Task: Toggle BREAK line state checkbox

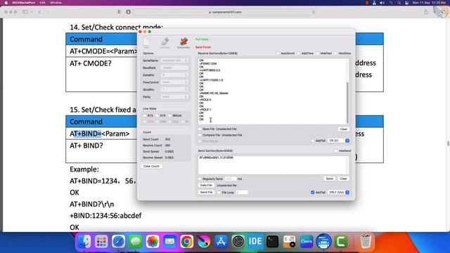Action: [169, 115]
